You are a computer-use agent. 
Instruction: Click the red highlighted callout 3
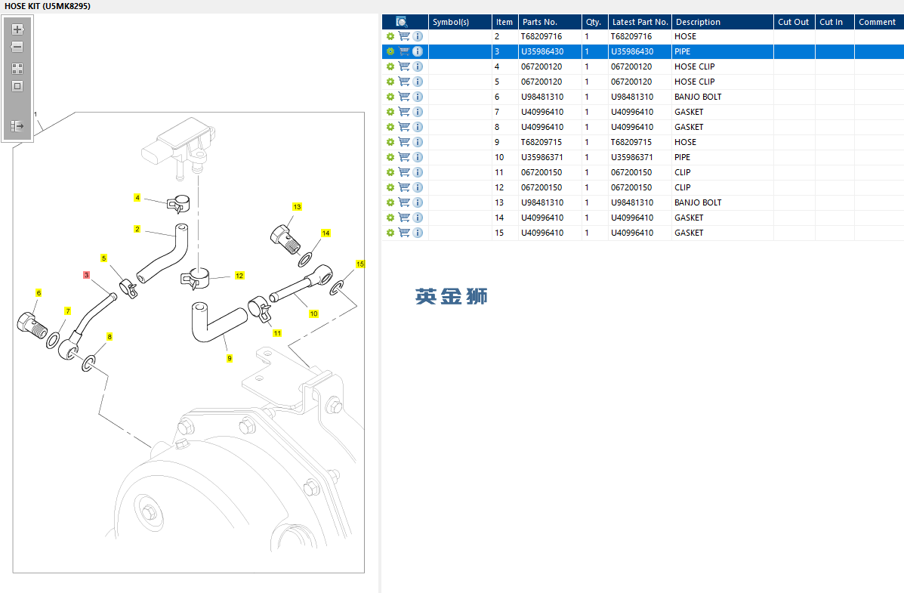coord(87,275)
